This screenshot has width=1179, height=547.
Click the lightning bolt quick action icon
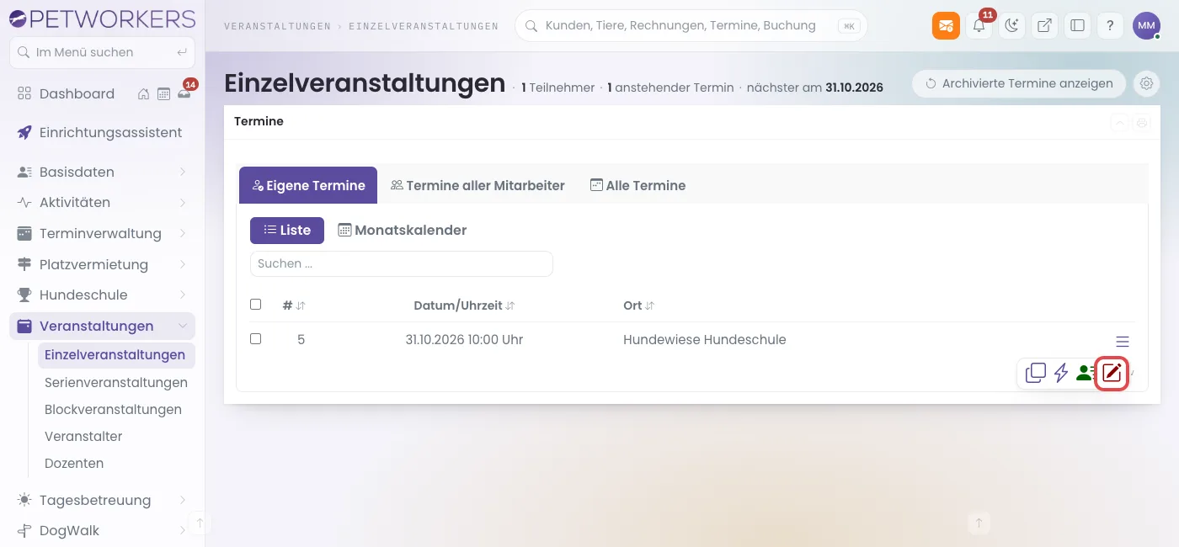[x=1061, y=373]
